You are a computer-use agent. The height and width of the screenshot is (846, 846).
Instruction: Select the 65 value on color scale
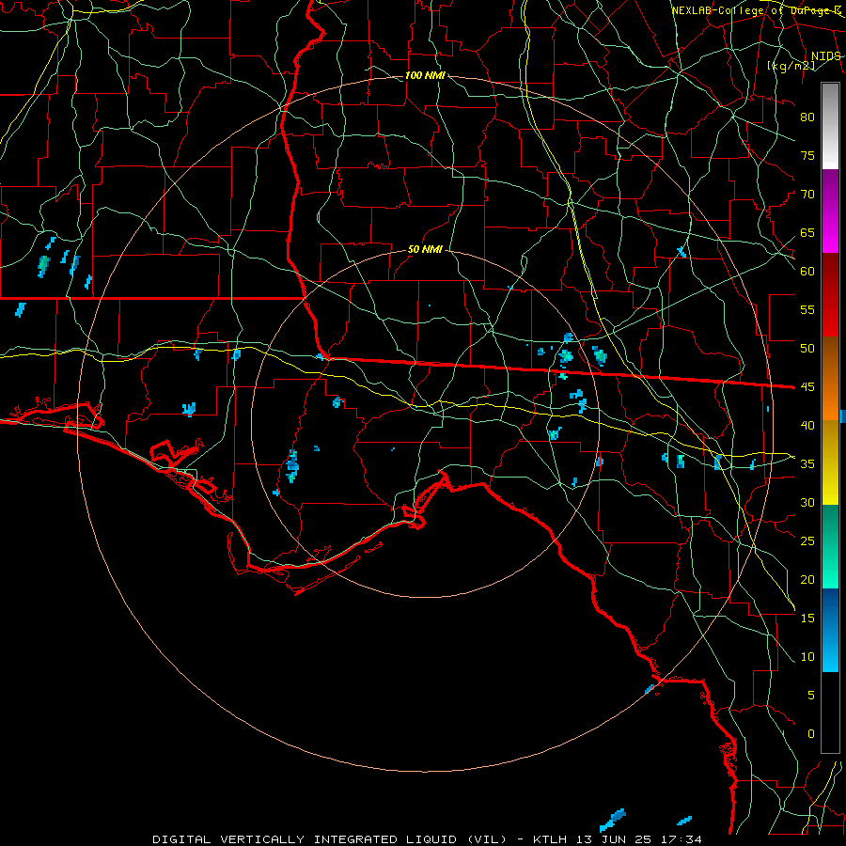pyautogui.click(x=807, y=233)
